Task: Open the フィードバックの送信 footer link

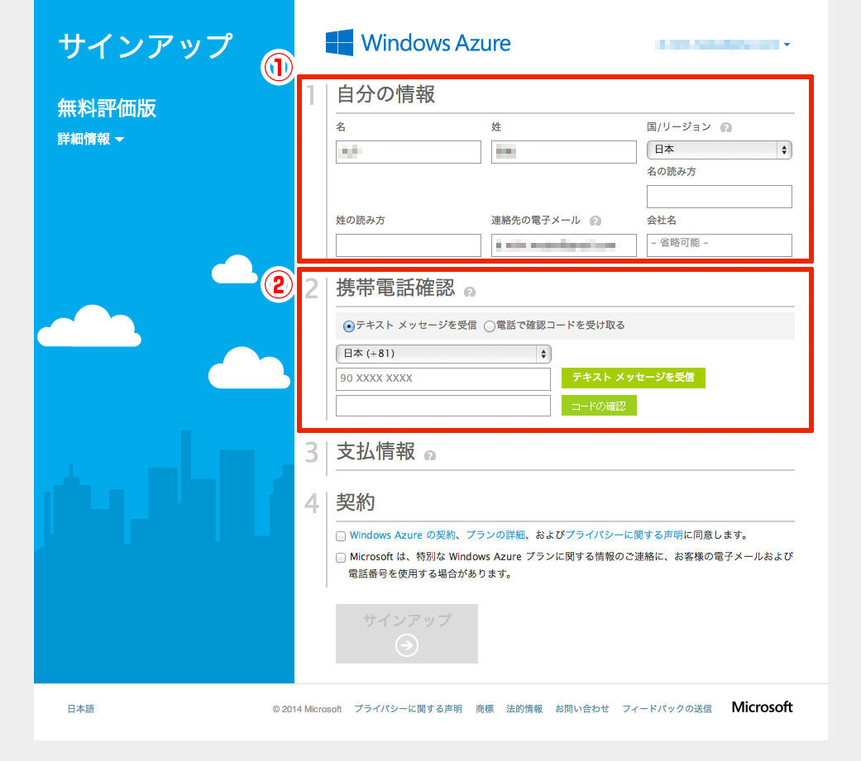Action: [x=667, y=709]
